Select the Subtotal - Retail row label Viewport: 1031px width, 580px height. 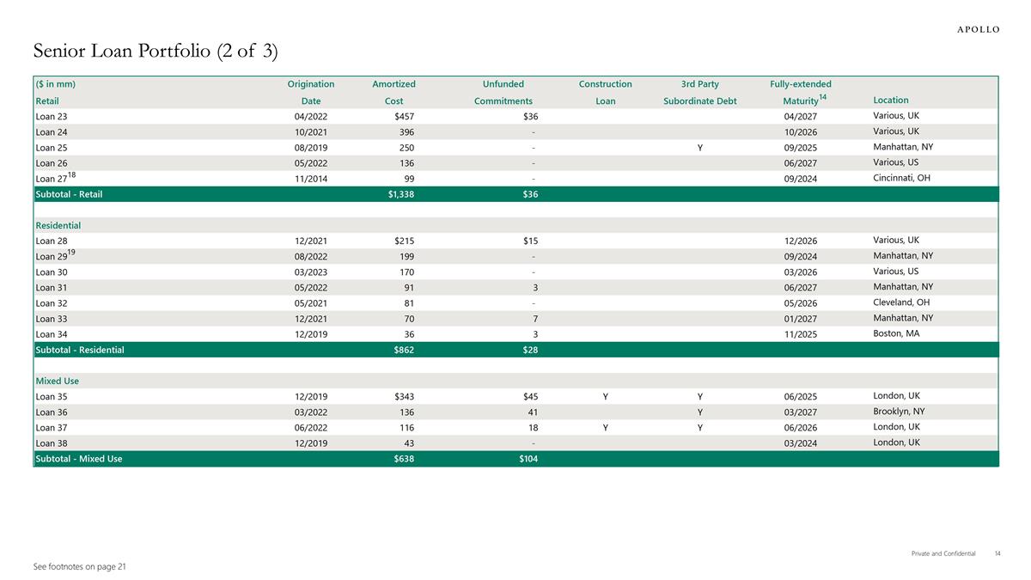point(69,195)
